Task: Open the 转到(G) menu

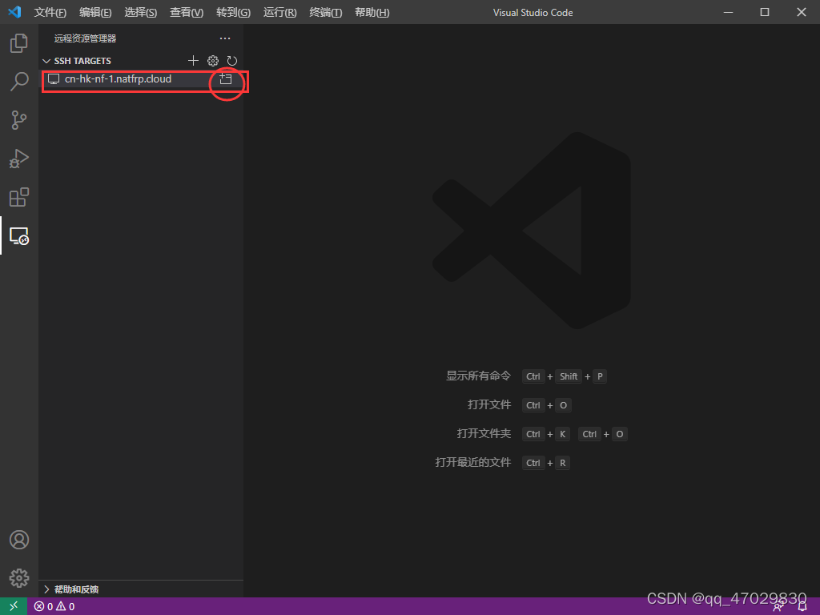Action: 233,13
